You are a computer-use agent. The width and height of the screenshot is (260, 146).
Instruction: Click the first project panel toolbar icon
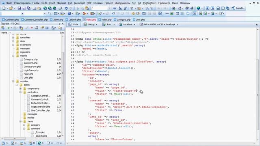pos(3,28)
